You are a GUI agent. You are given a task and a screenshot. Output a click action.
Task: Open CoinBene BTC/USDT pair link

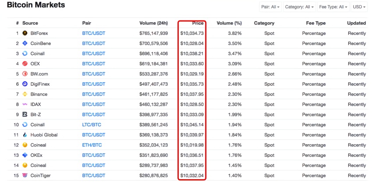tap(94, 44)
